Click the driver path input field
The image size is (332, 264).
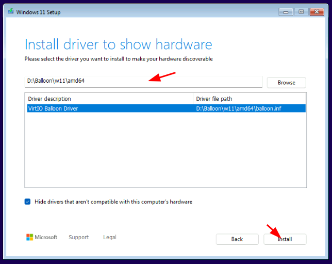click(143, 82)
